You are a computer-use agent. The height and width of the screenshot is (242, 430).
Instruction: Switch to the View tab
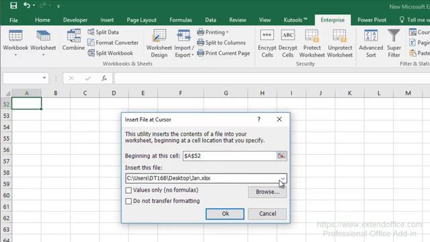[265, 20]
